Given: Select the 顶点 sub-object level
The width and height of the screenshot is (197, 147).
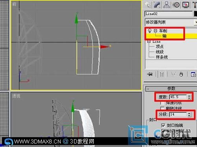Looking at the screenshot, I should (x=160, y=46).
